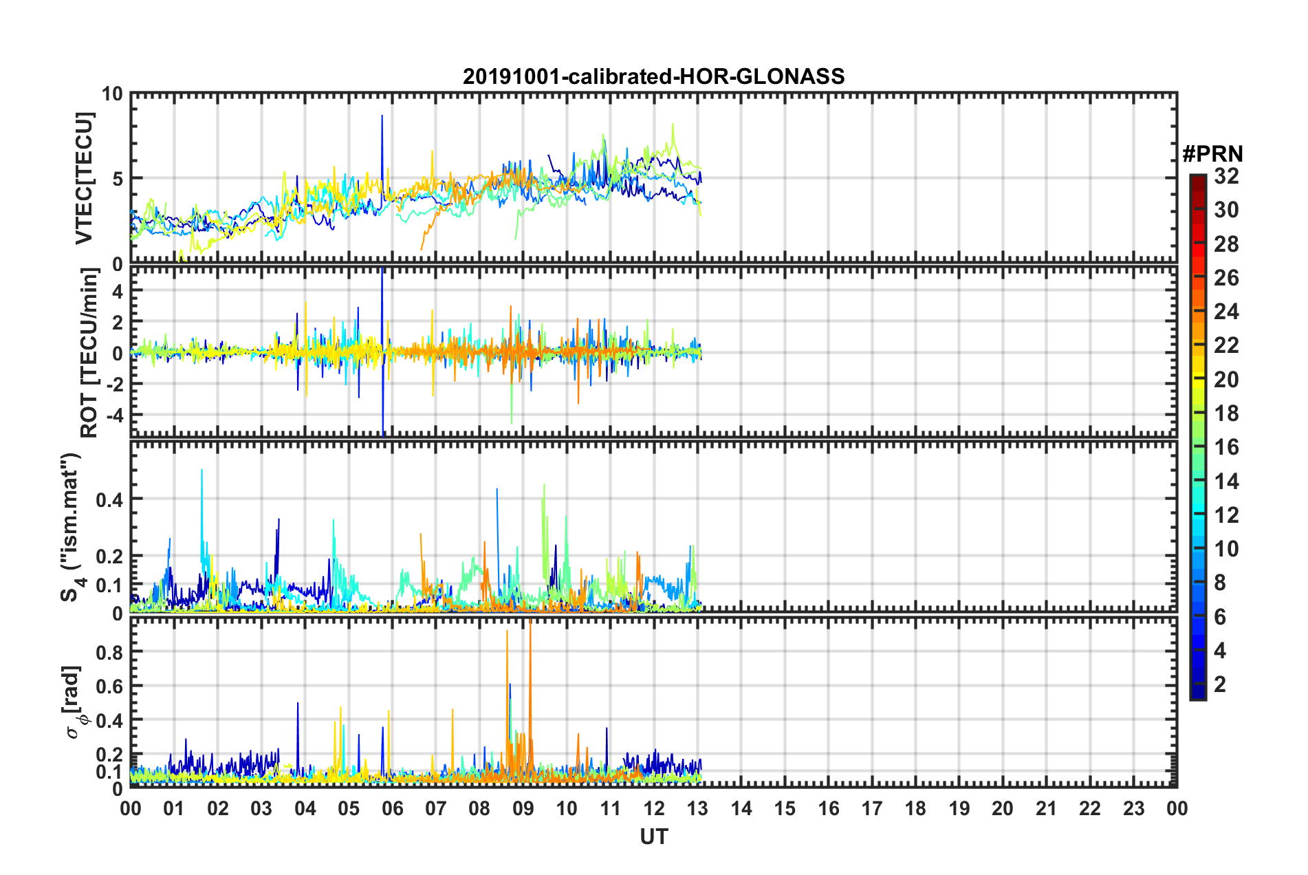Viewport: 1308px width, 875px height.
Task: Click UT axis tick label "03"
Action: [261, 808]
